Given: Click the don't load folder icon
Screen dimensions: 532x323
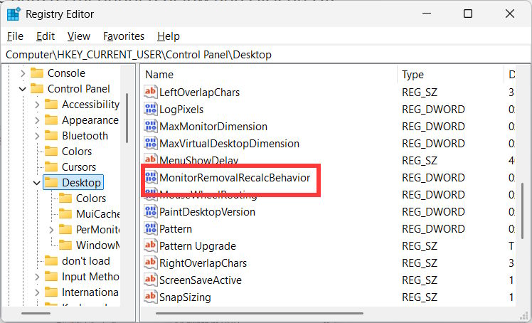Looking at the screenshot, I should pos(51,261).
